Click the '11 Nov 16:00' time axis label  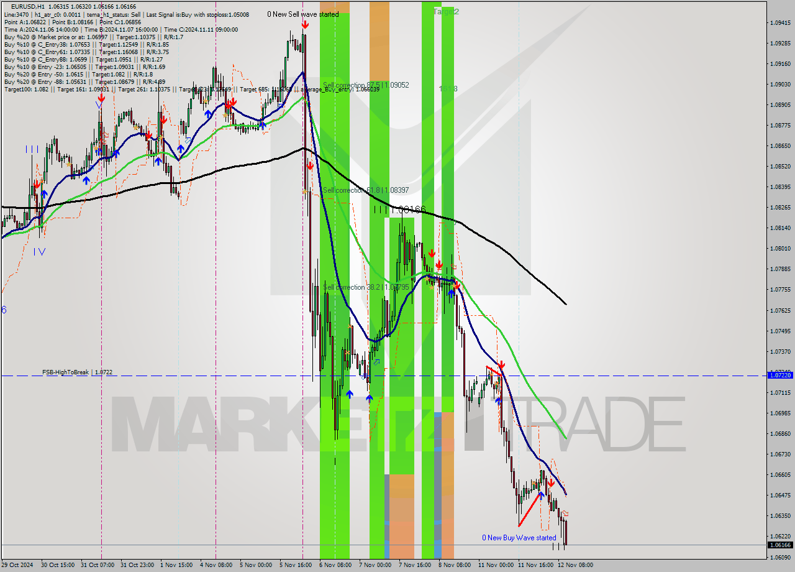pos(536,565)
